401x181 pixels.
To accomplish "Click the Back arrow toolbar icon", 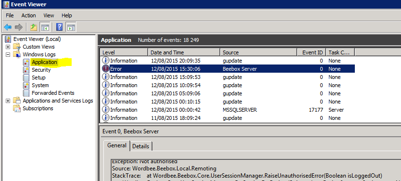I will tap(8, 27).
